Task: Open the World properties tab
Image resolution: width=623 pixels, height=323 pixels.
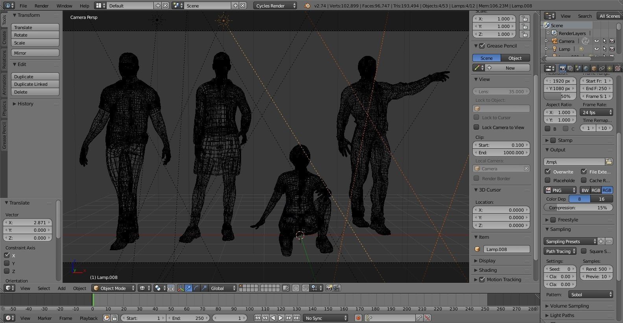Action: pos(586,68)
